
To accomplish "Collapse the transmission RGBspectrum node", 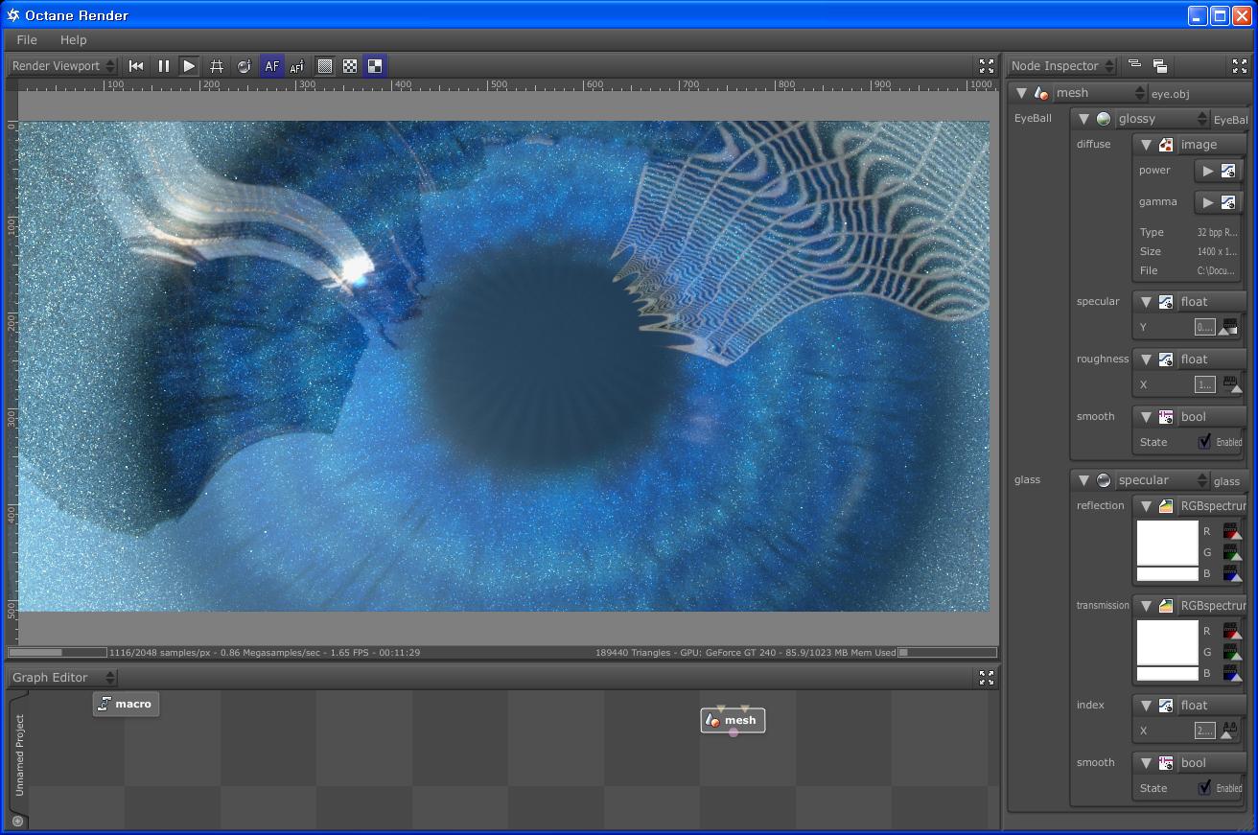I will 1146,606.
